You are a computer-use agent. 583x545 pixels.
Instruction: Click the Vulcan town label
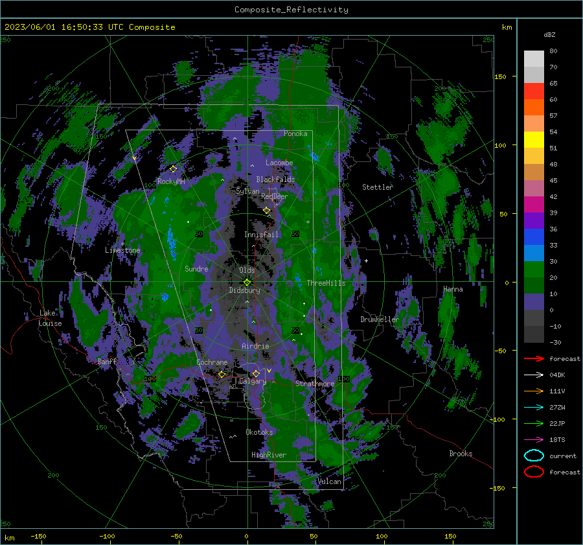tap(329, 481)
